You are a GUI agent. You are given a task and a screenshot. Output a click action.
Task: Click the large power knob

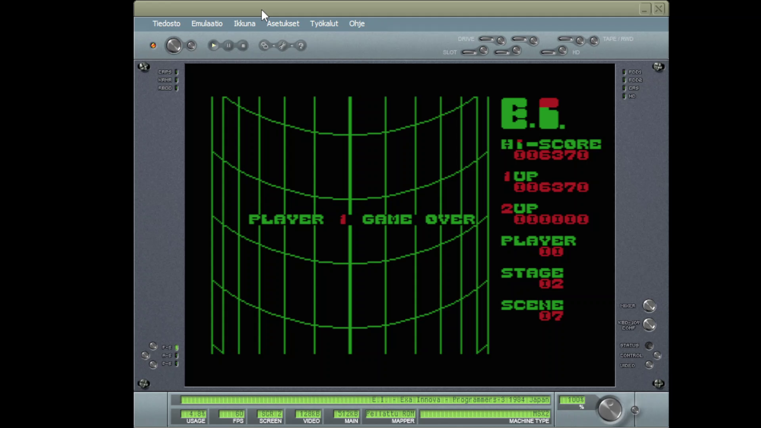(x=174, y=46)
